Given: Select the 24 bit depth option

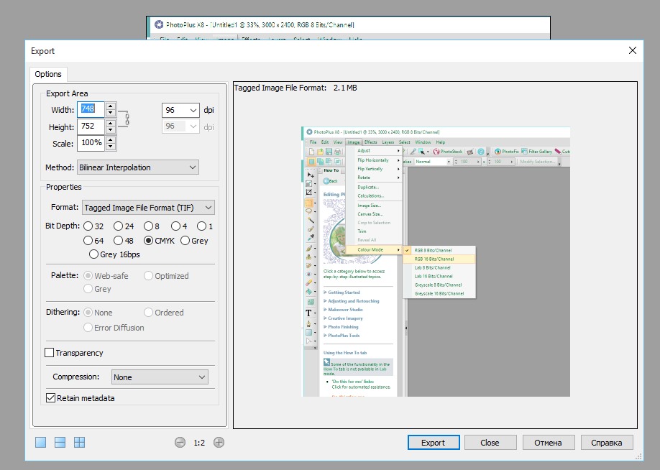Looking at the screenshot, I should [124, 226].
